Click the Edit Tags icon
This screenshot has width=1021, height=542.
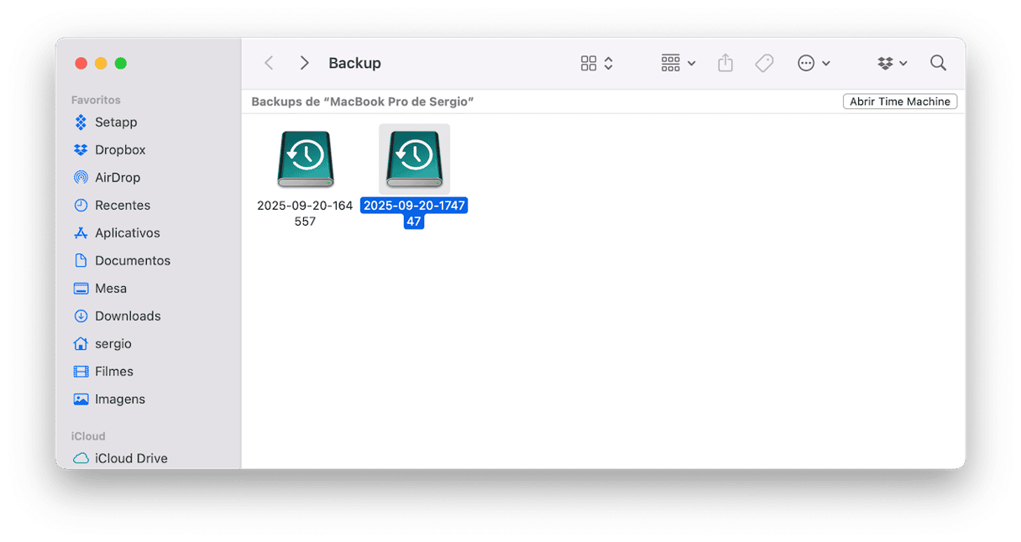click(x=764, y=63)
